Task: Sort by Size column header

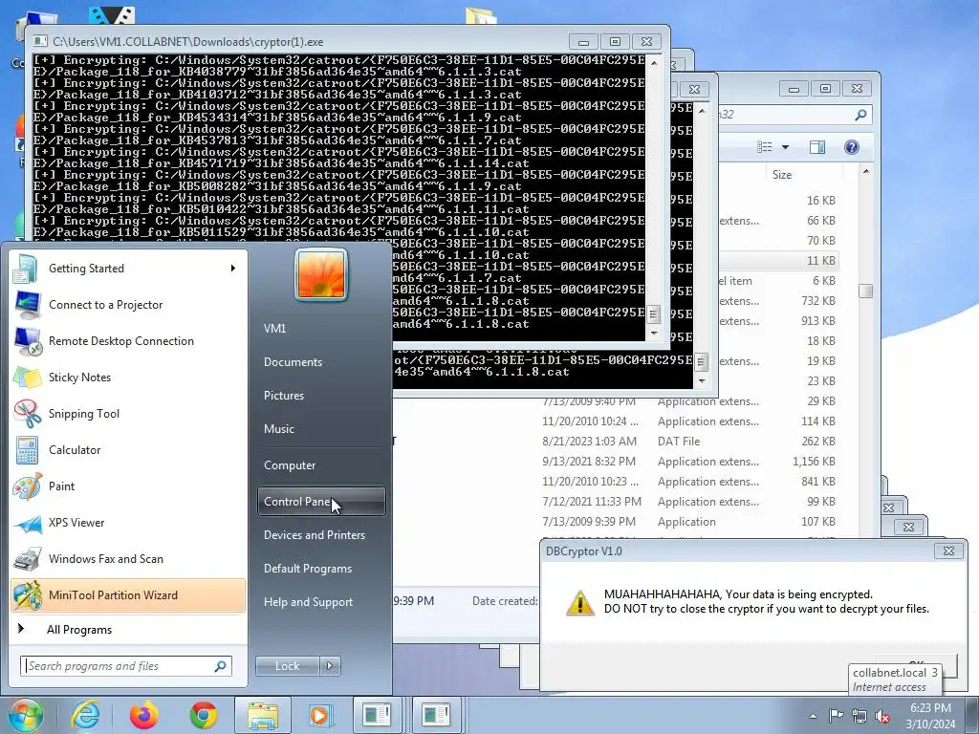Action: pyautogui.click(x=804, y=175)
